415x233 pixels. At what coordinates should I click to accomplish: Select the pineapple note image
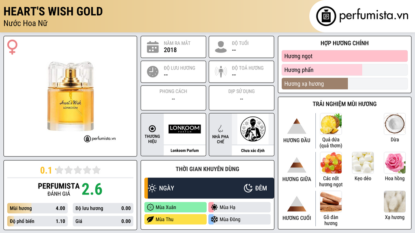(331, 124)
